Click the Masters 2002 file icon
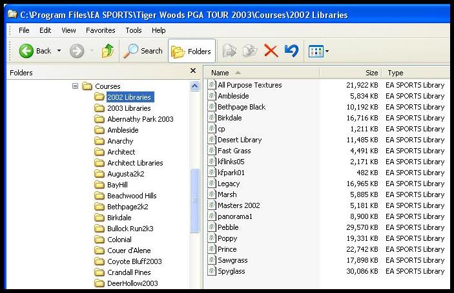 [x=212, y=205]
